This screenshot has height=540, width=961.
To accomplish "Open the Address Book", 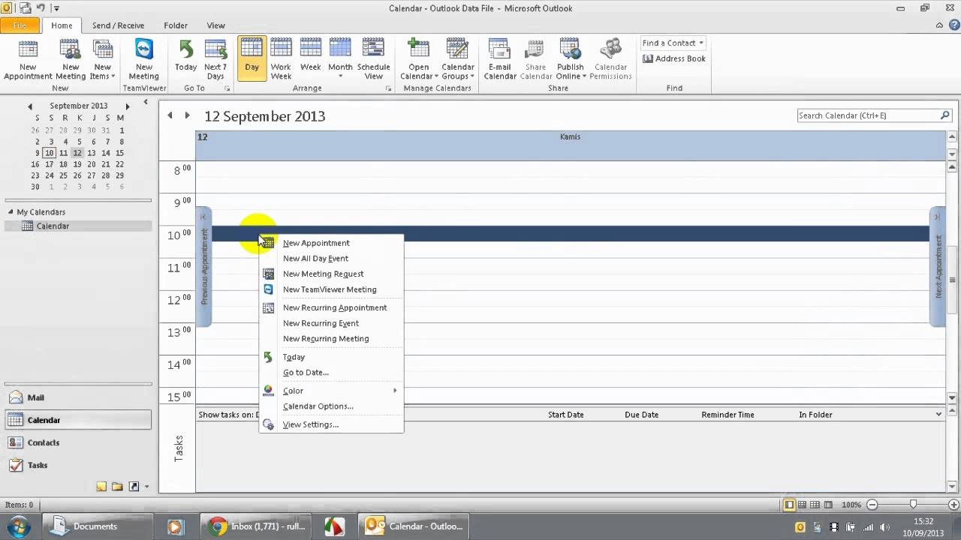I will (674, 58).
